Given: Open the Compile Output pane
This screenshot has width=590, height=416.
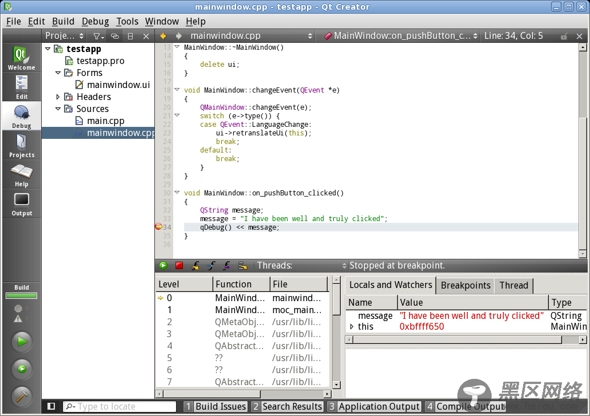Looking at the screenshot, I should [465, 407].
